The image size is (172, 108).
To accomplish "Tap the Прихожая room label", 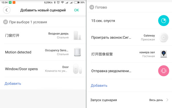I will point(148,39).
